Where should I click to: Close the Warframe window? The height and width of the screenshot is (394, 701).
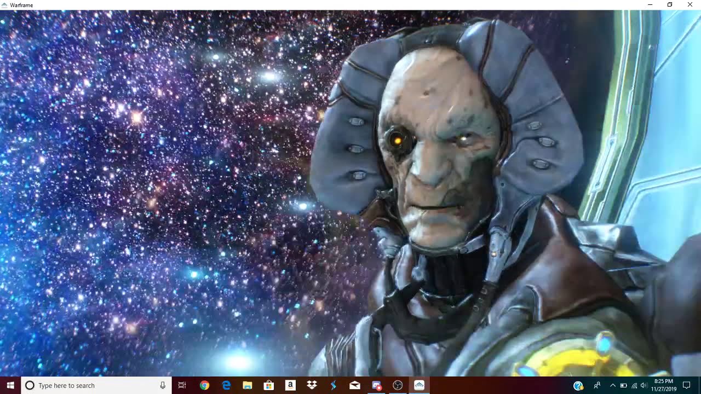click(x=690, y=5)
